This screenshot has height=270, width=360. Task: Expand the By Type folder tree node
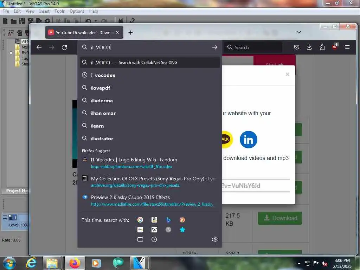click(x=11, y=53)
